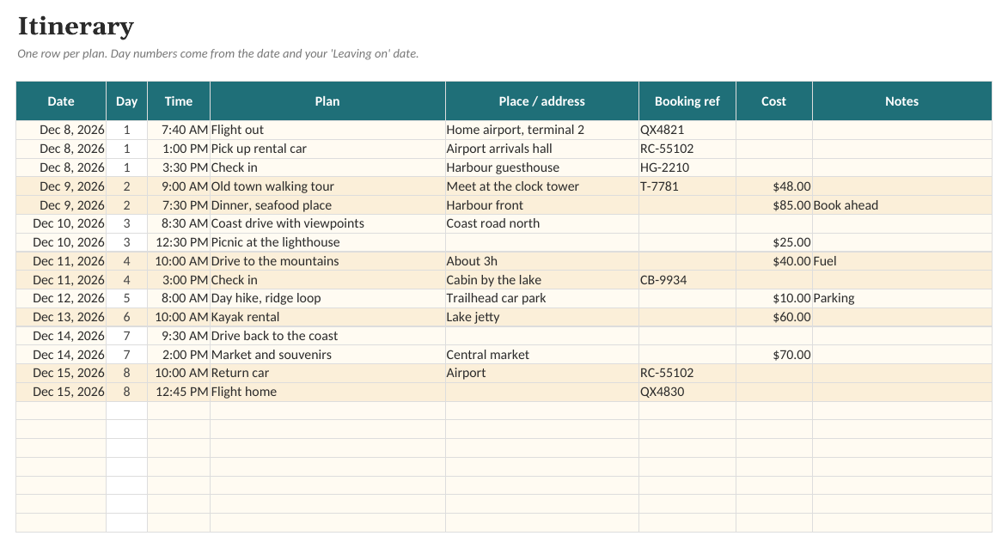
Task: Click 'Home airport, terminal 2' cell
Action: [542, 130]
